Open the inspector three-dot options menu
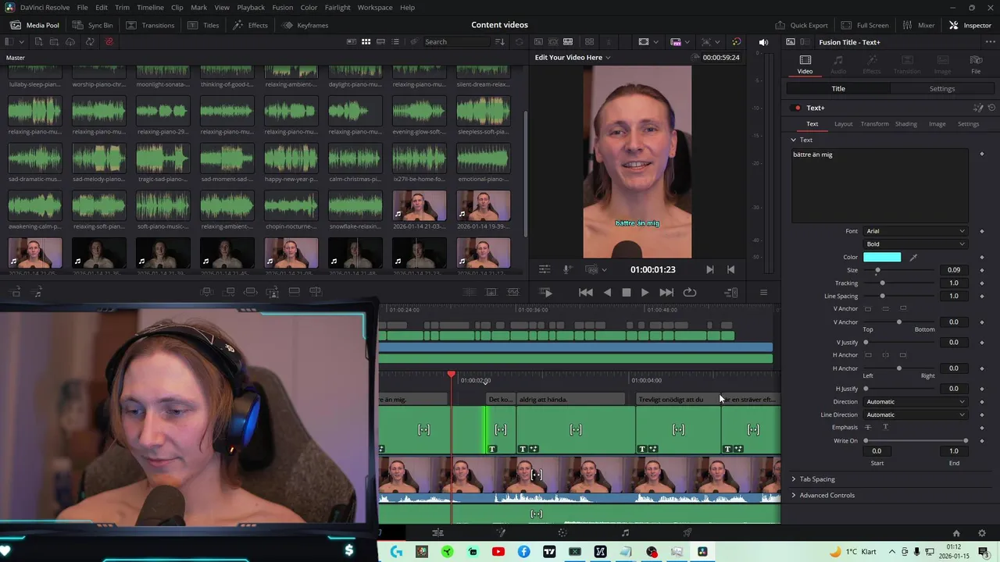Viewport: 1000px width, 562px height. [991, 42]
